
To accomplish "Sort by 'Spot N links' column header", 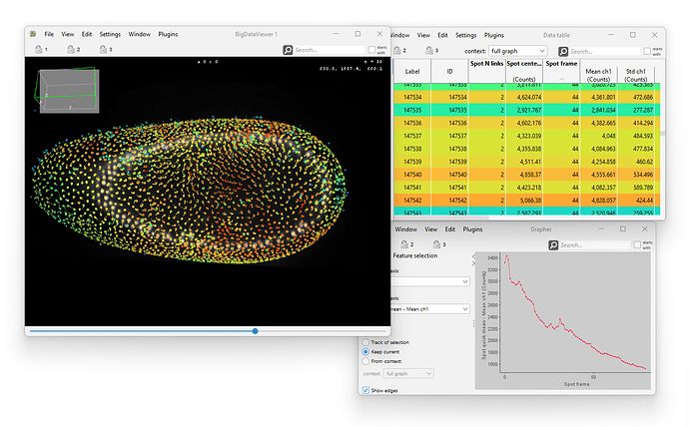I will tap(486, 71).
